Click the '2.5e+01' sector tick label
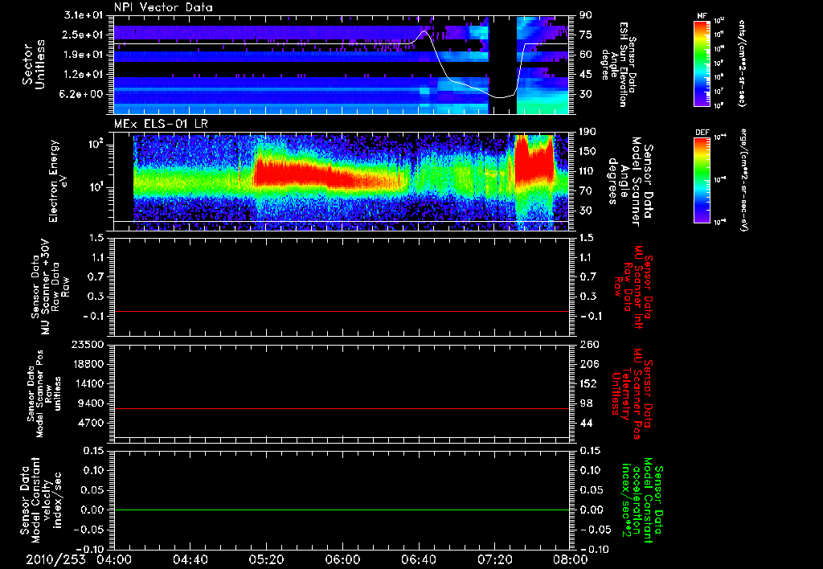The width and height of the screenshot is (823, 569). [84, 35]
